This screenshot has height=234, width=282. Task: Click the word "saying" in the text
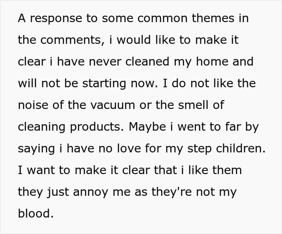[x=36, y=149]
